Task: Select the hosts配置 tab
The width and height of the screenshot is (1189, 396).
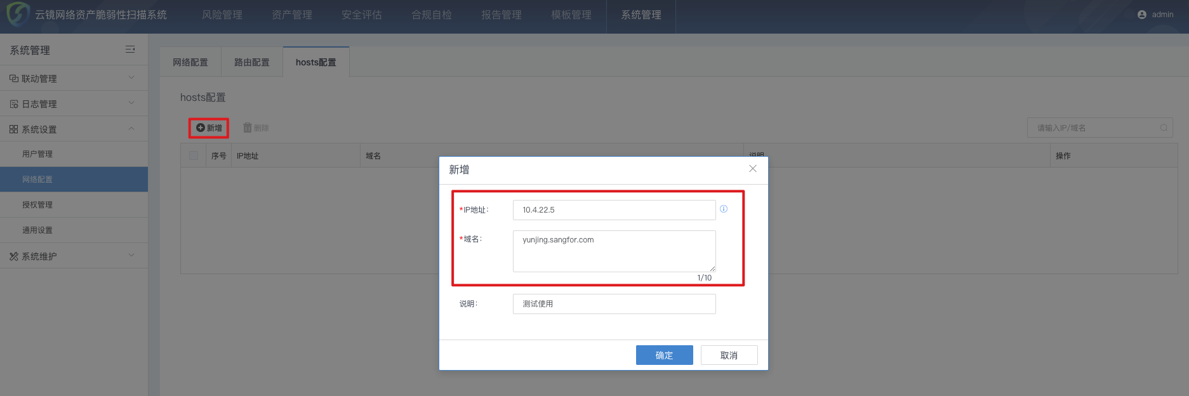Action: coord(316,62)
